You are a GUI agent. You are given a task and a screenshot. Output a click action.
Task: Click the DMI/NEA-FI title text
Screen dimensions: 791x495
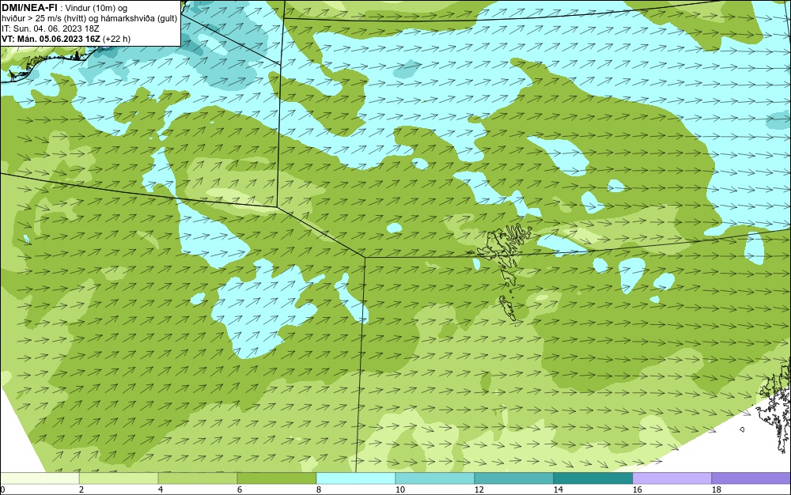[x=29, y=7]
